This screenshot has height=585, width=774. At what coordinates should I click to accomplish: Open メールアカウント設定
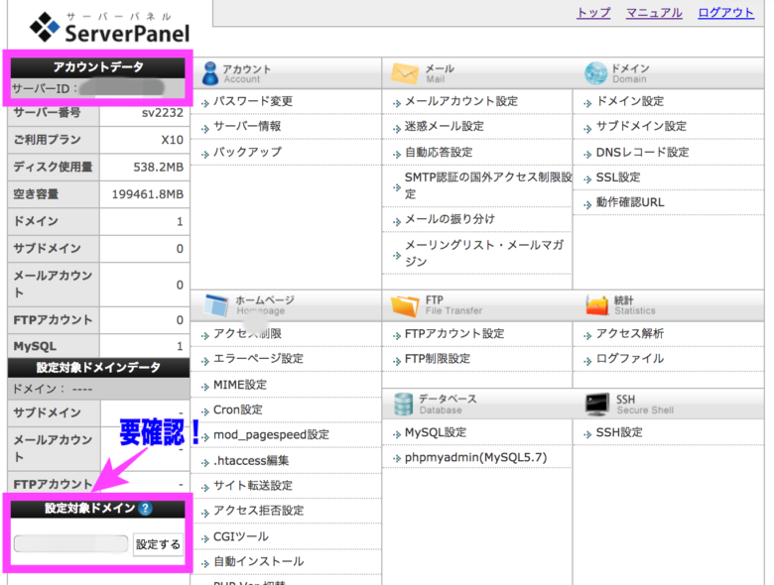pos(461,101)
